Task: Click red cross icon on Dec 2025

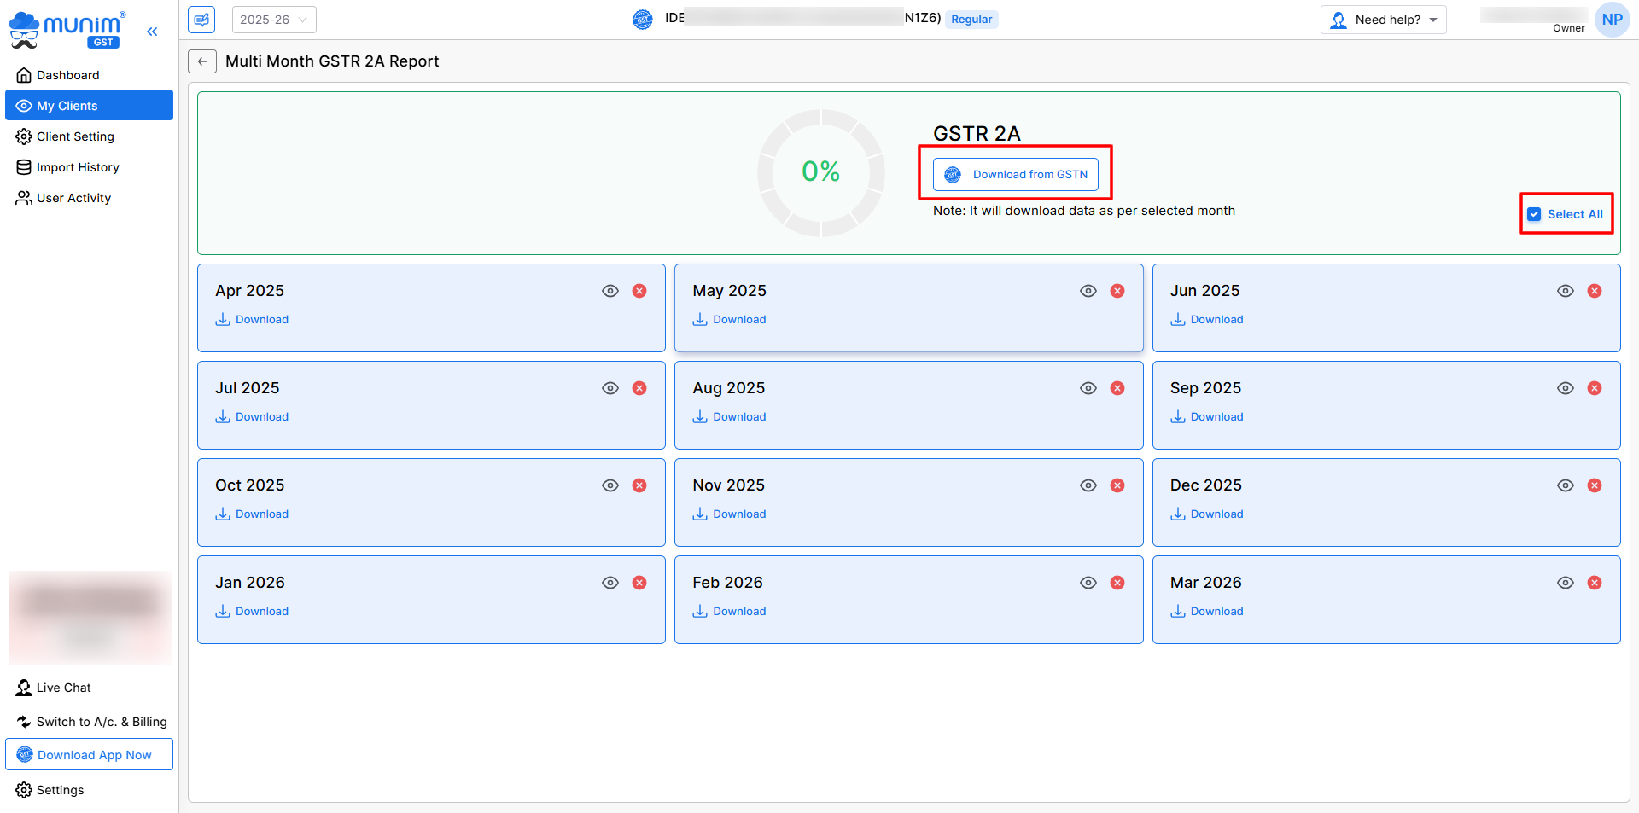Action: point(1594,485)
